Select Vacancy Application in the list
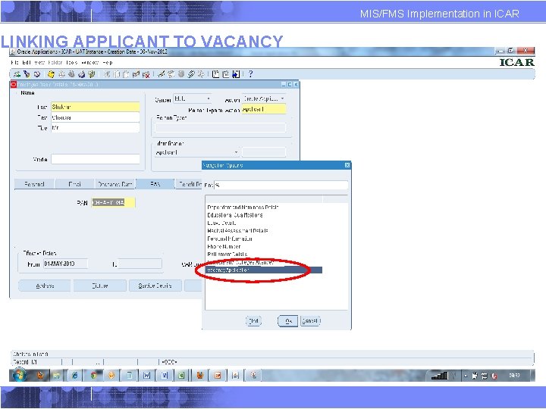 [x=264, y=270]
